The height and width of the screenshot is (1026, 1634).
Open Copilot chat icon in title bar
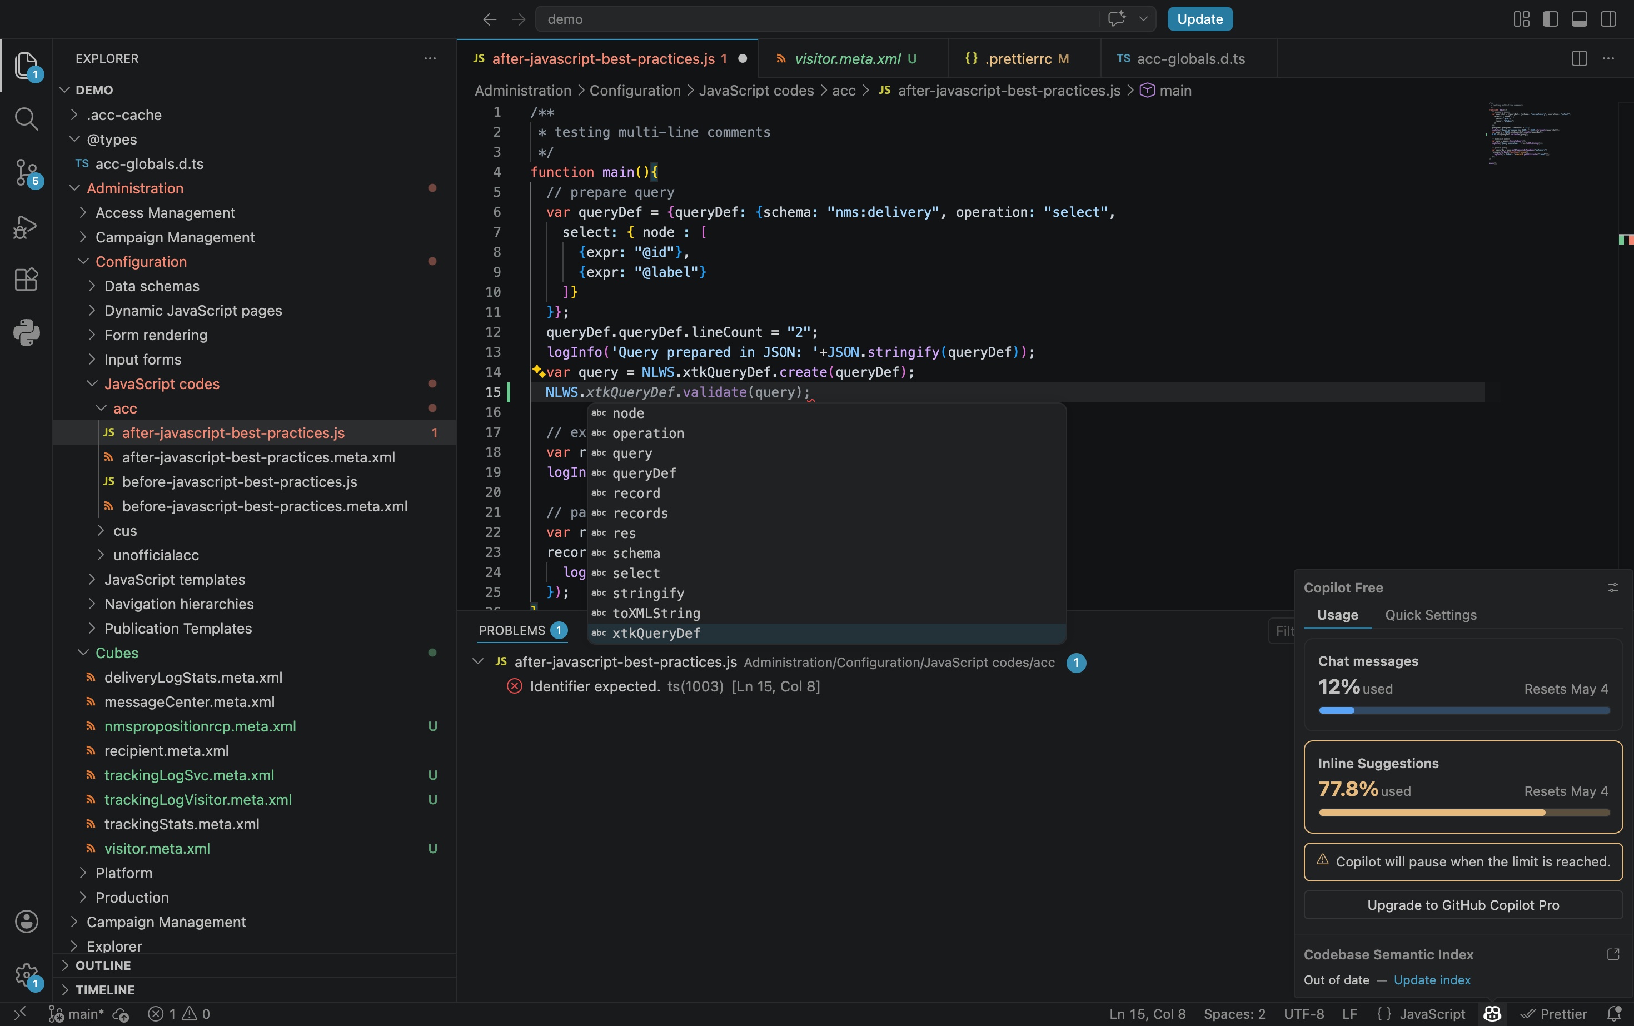pyautogui.click(x=1116, y=19)
